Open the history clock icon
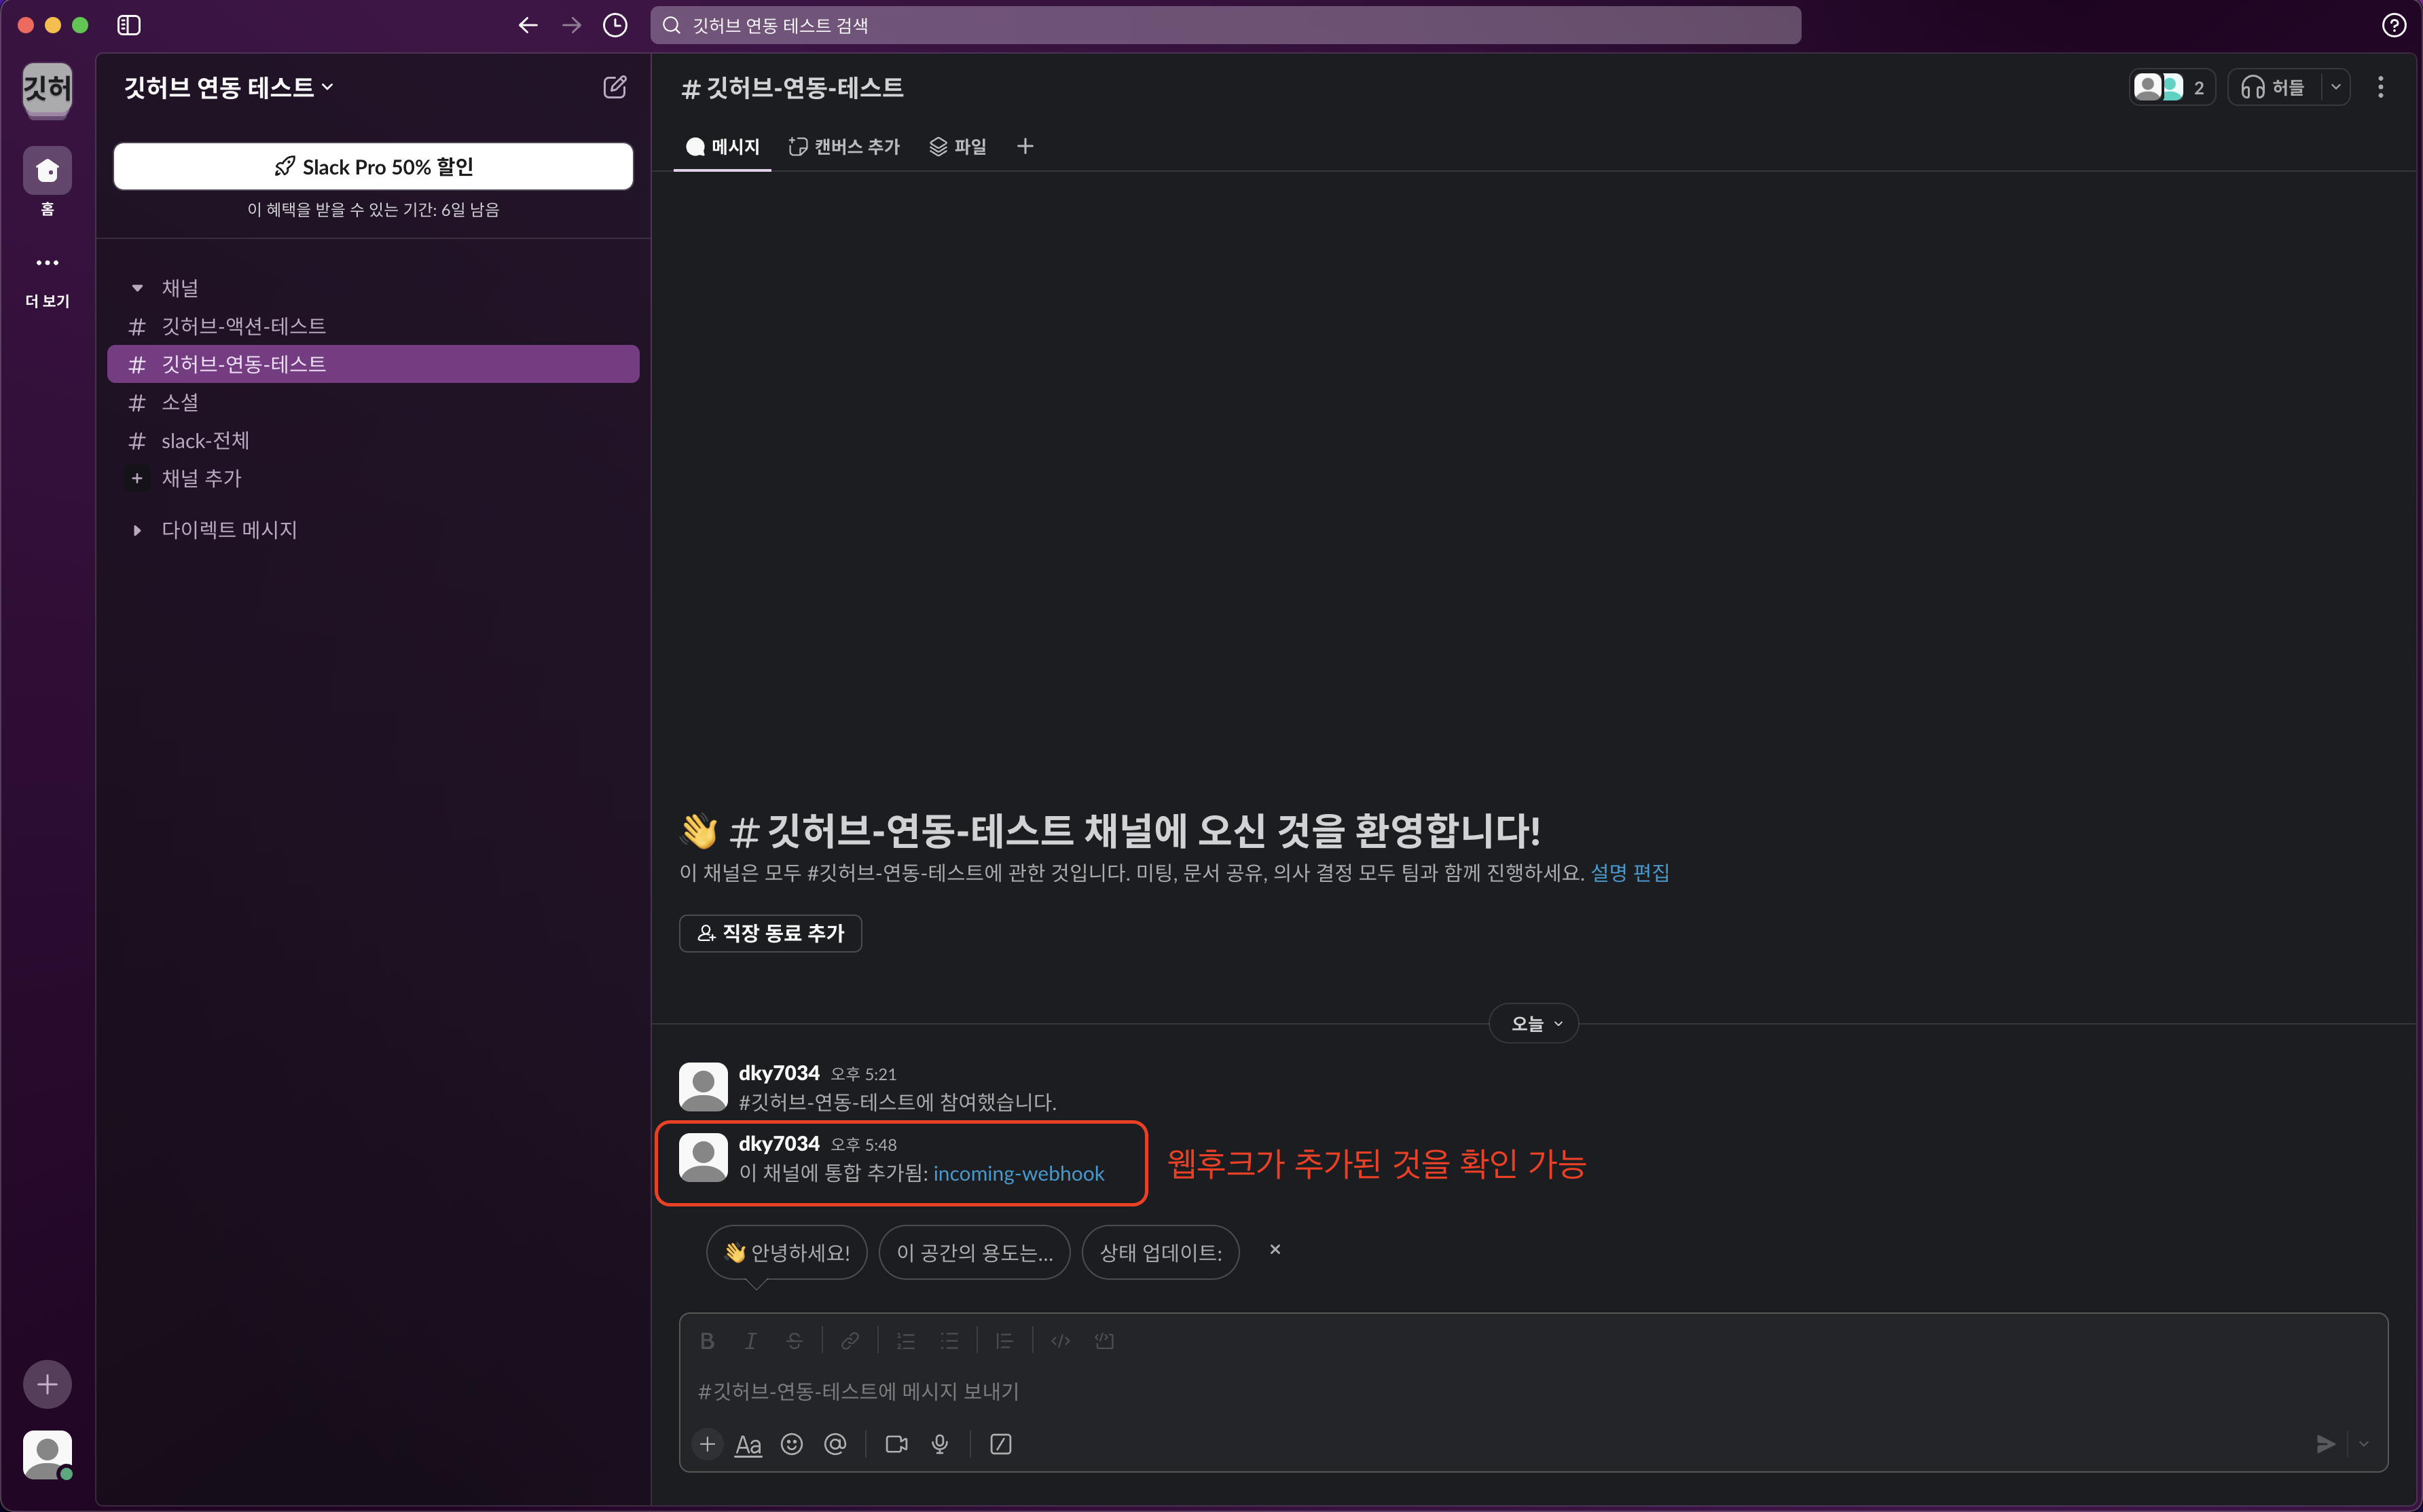 615,25
